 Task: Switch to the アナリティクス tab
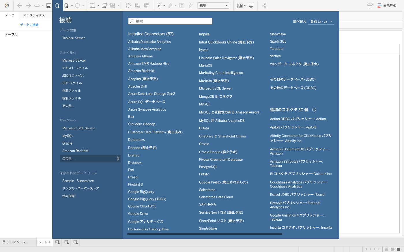pyautogui.click(x=34, y=15)
